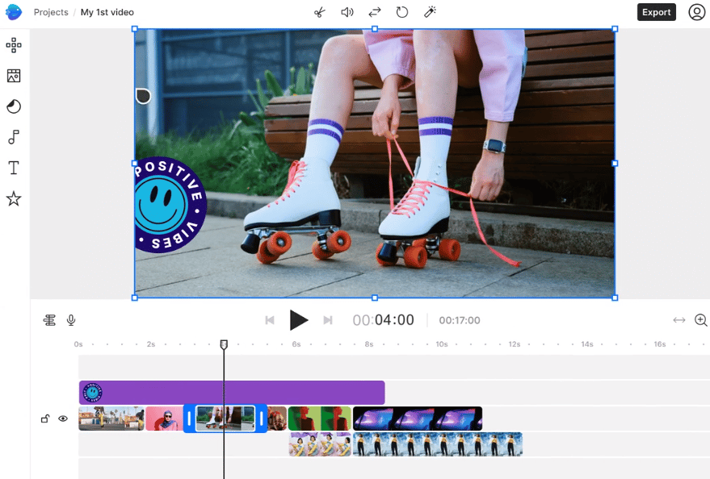
Task: Click the rotate tool
Action: click(402, 12)
